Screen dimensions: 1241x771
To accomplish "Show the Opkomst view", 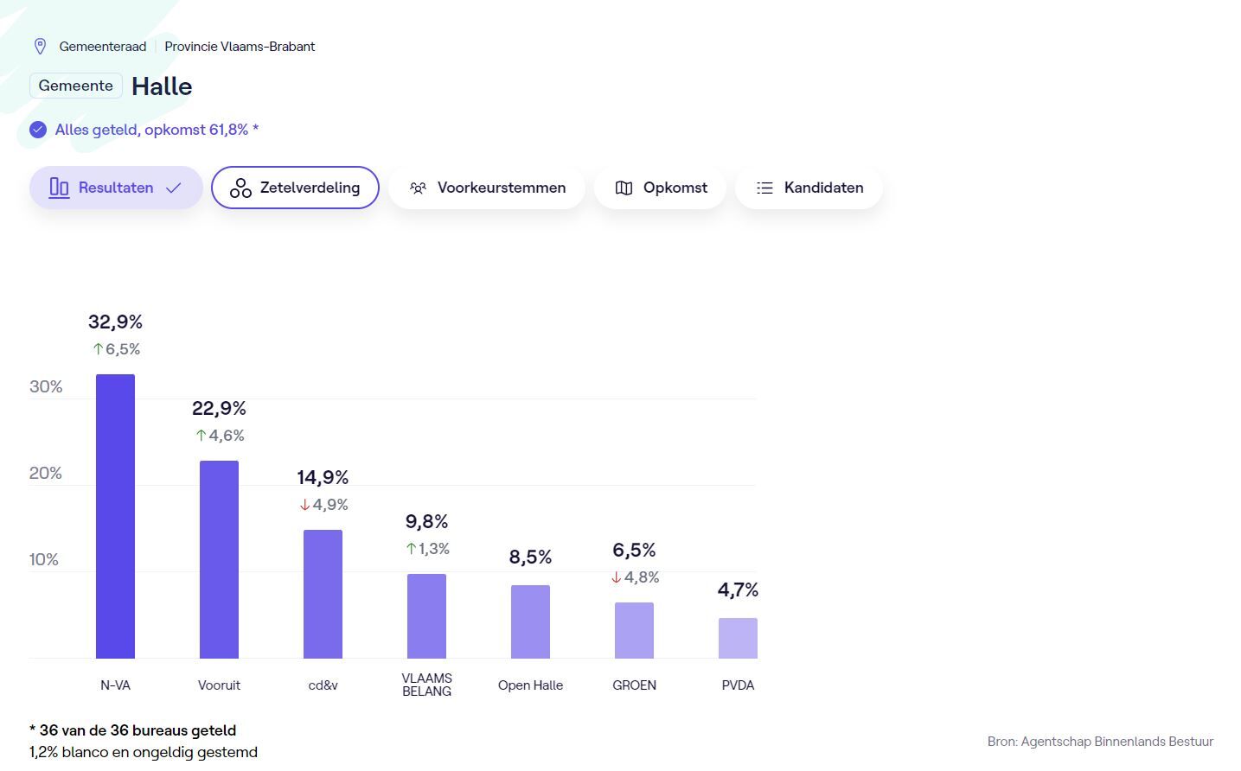I will [660, 188].
